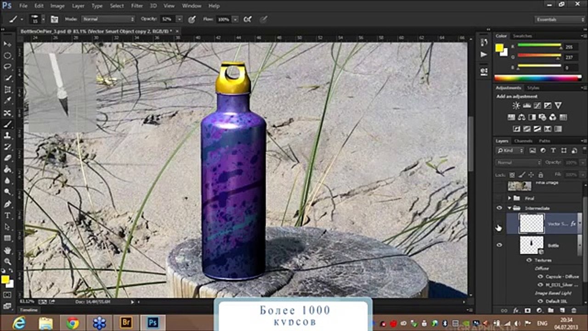Select the History Brush tool
This screenshot has width=588, height=331.
click(7, 147)
